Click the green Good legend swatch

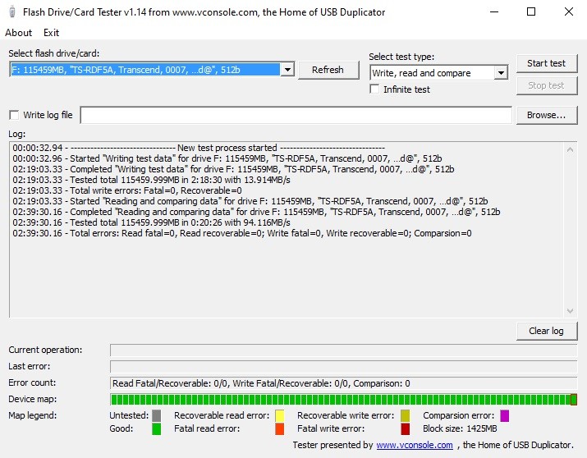(x=157, y=428)
